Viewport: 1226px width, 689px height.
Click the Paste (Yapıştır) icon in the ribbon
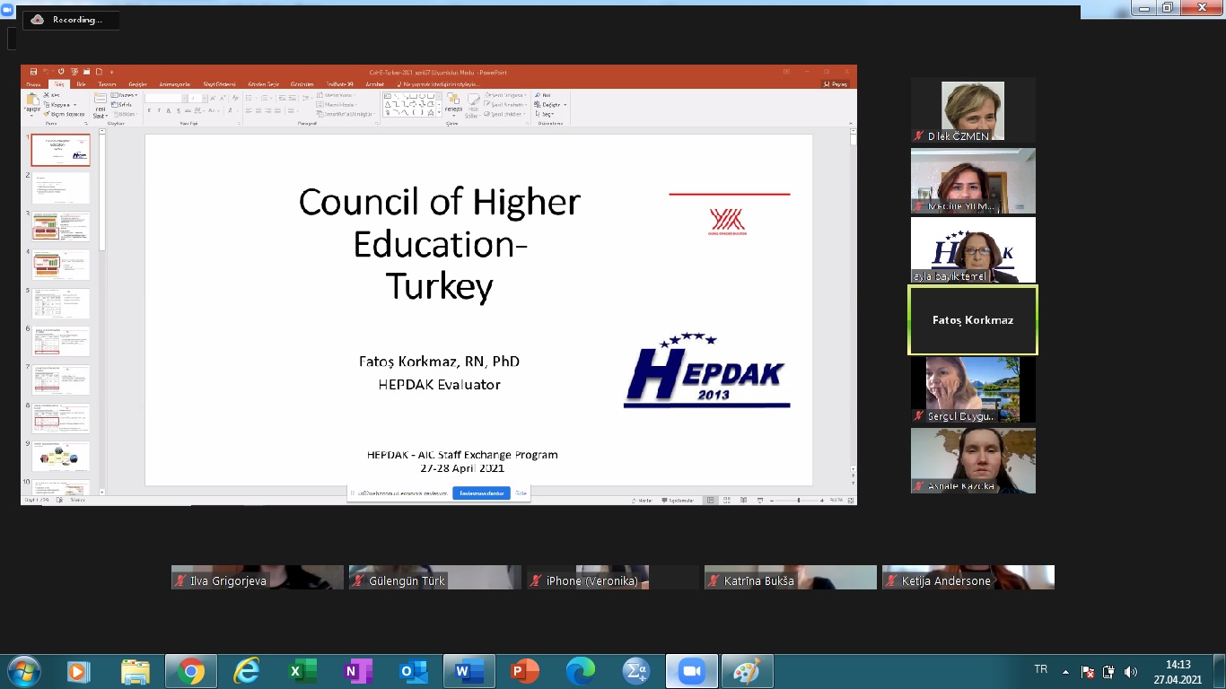pos(31,100)
